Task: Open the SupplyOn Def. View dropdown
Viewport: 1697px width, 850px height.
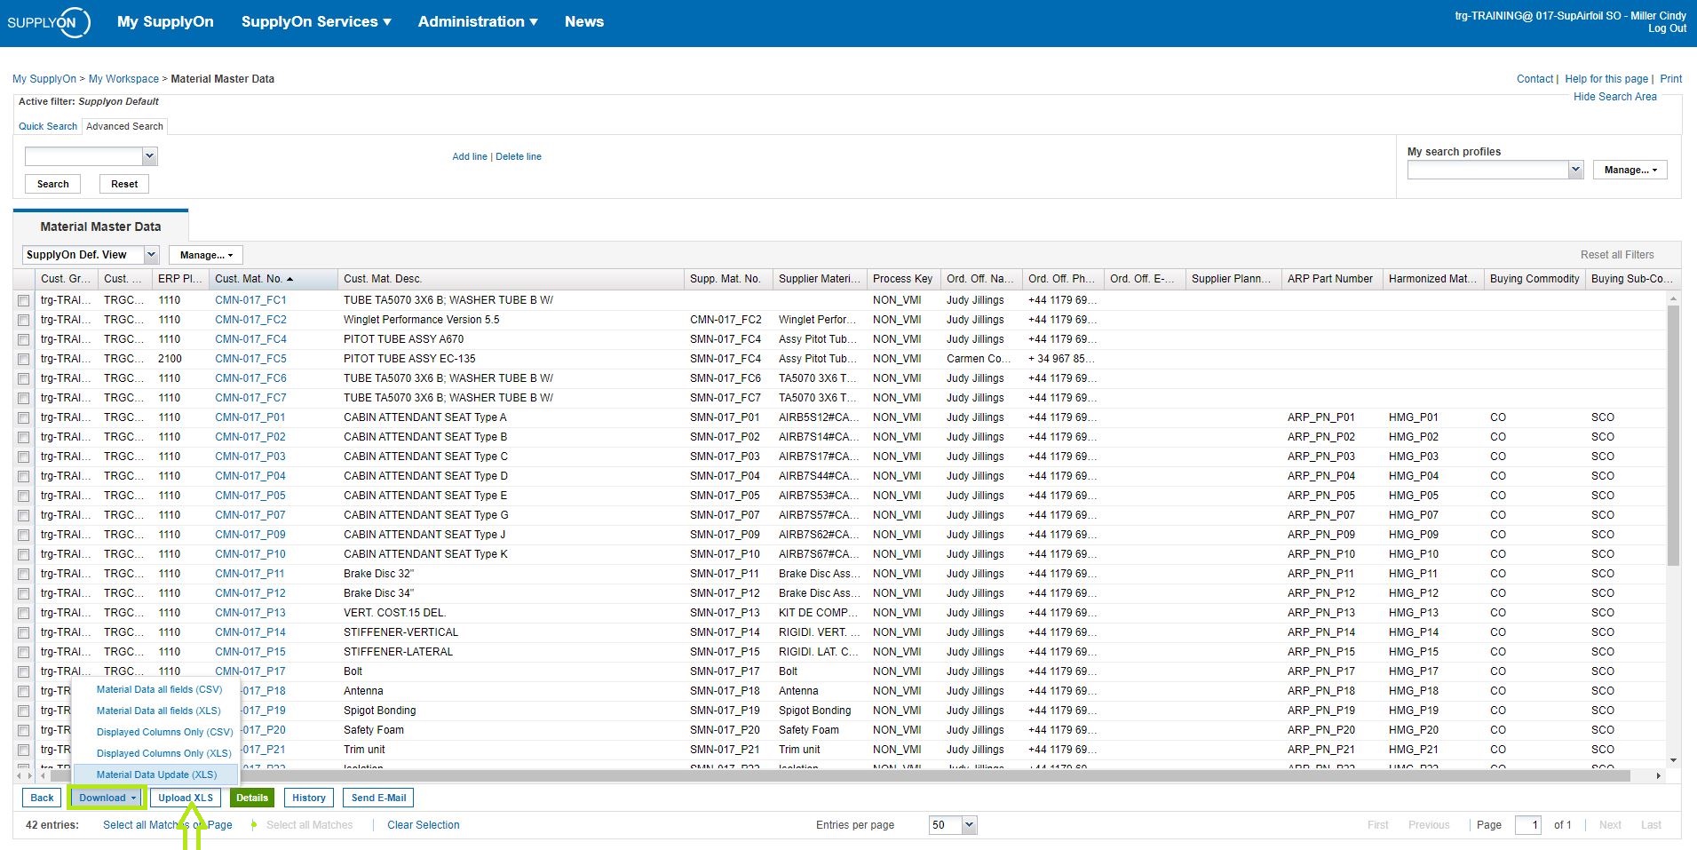Action: click(x=151, y=255)
